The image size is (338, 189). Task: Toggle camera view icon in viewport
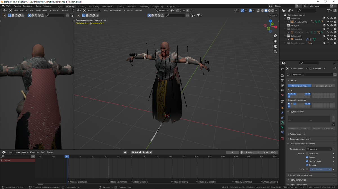275,46
